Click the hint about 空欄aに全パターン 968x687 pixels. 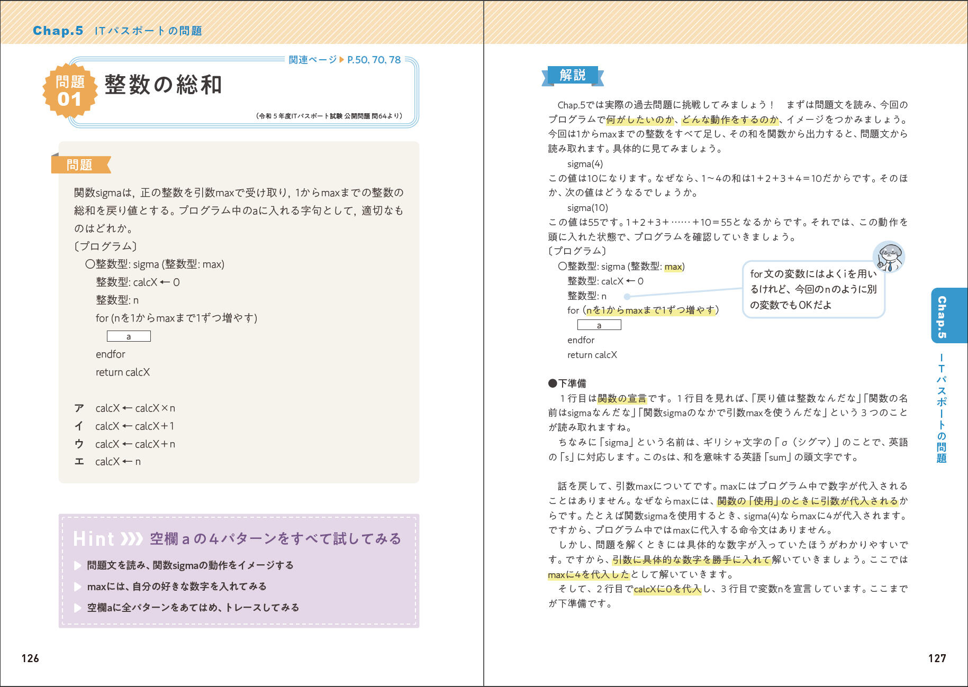187,608
